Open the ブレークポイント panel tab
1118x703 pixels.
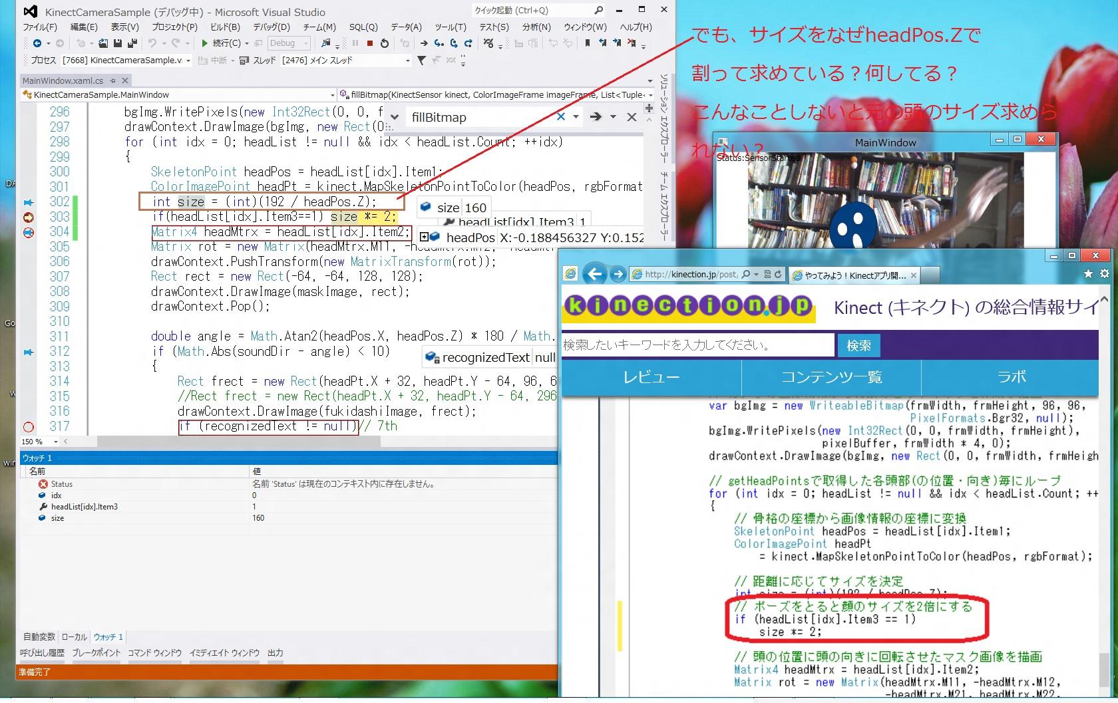tap(96, 653)
